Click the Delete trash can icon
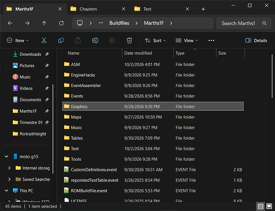275x211 pixels. 129,41
